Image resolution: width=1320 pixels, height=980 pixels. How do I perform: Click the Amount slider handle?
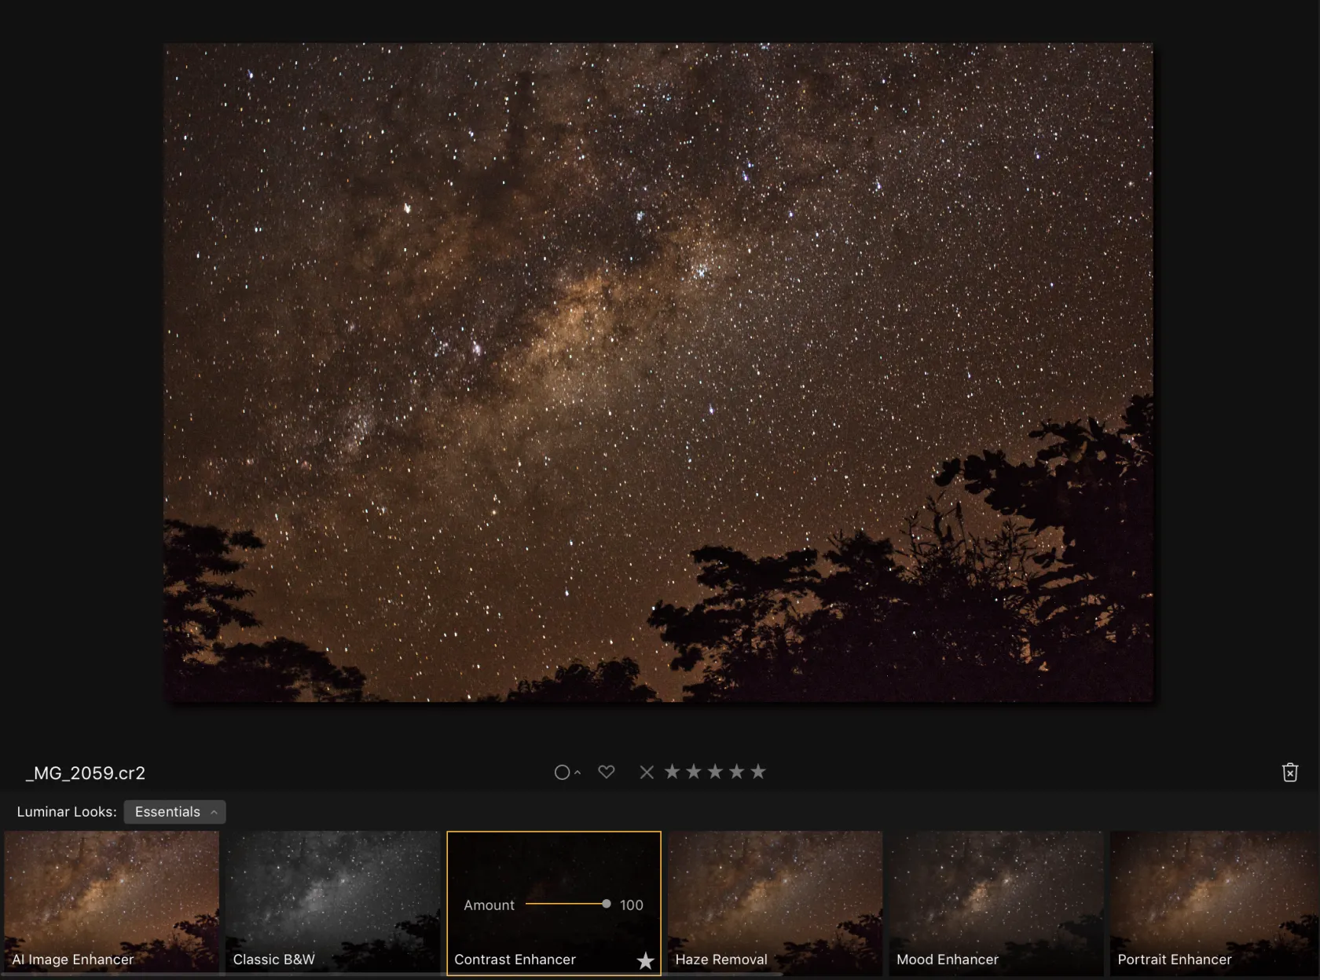[x=606, y=904]
